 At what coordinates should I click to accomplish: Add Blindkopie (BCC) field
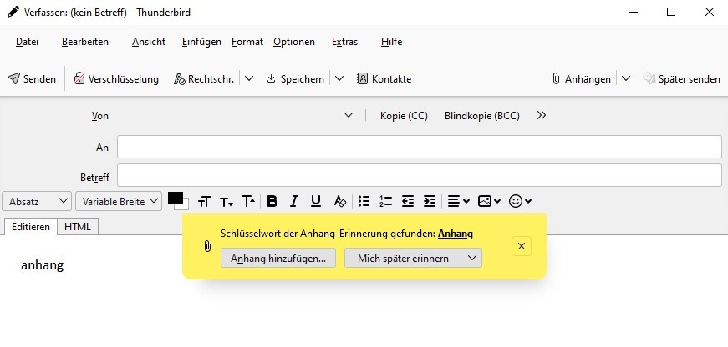click(481, 116)
